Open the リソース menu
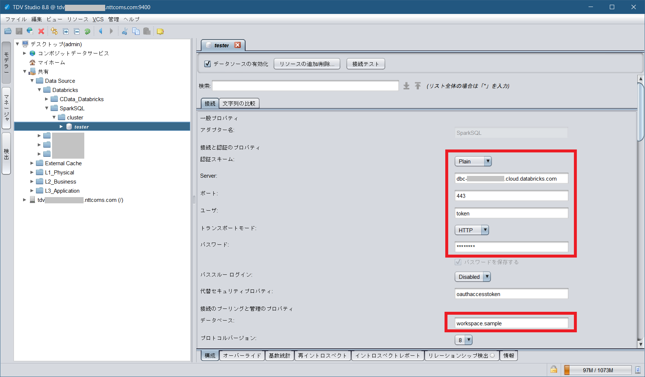Image resolution: width=645 pixels, height=377 pixels. (78, 19)
